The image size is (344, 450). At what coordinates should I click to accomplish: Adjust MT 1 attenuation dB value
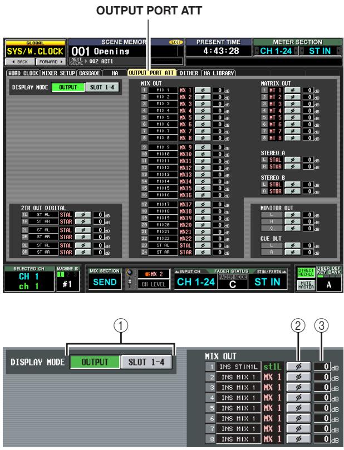(309, 90)
